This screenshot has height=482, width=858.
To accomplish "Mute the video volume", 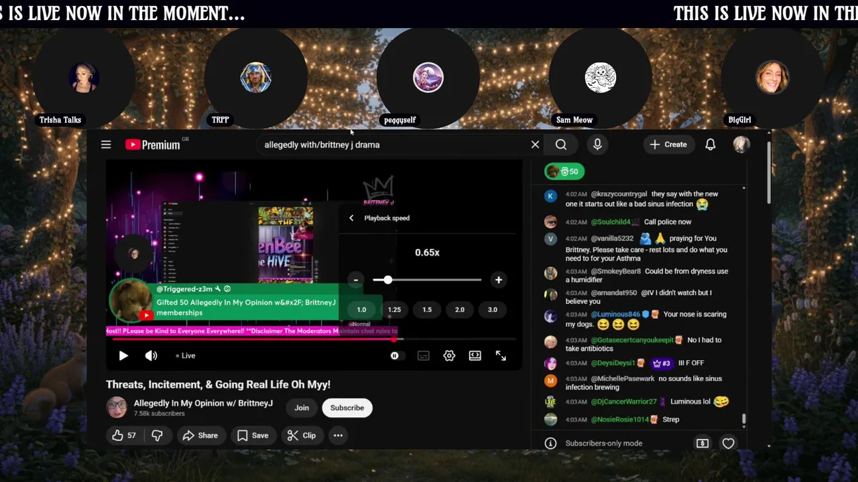I will (x=151, y=355).
